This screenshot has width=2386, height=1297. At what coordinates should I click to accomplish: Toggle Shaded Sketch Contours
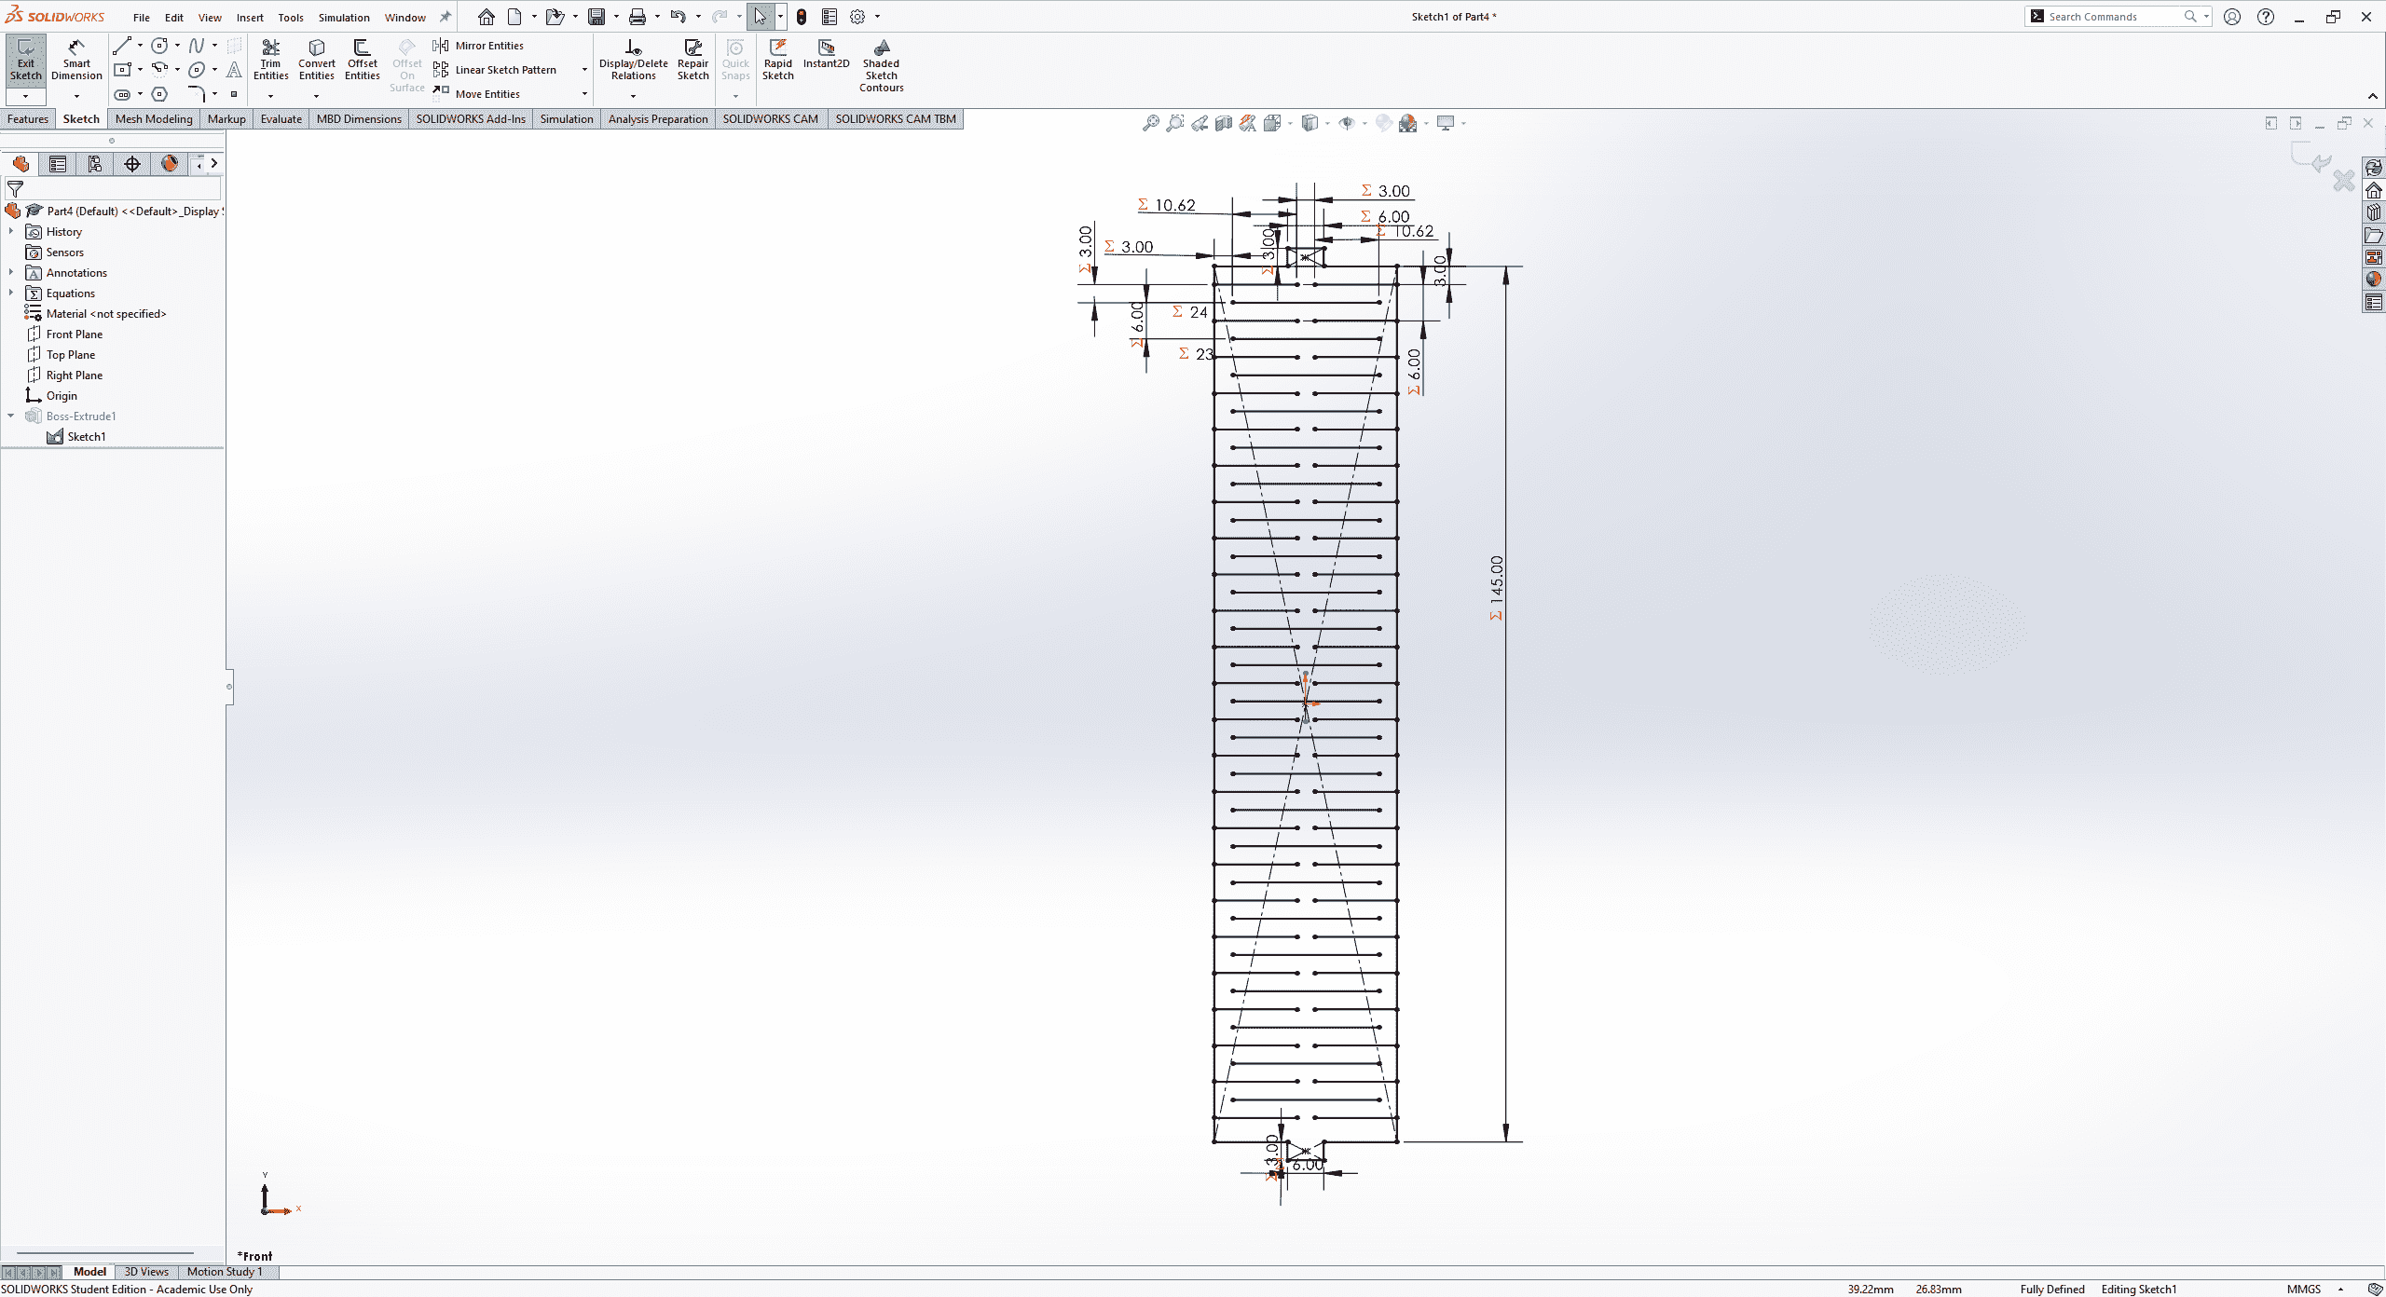tap(881, 65)
